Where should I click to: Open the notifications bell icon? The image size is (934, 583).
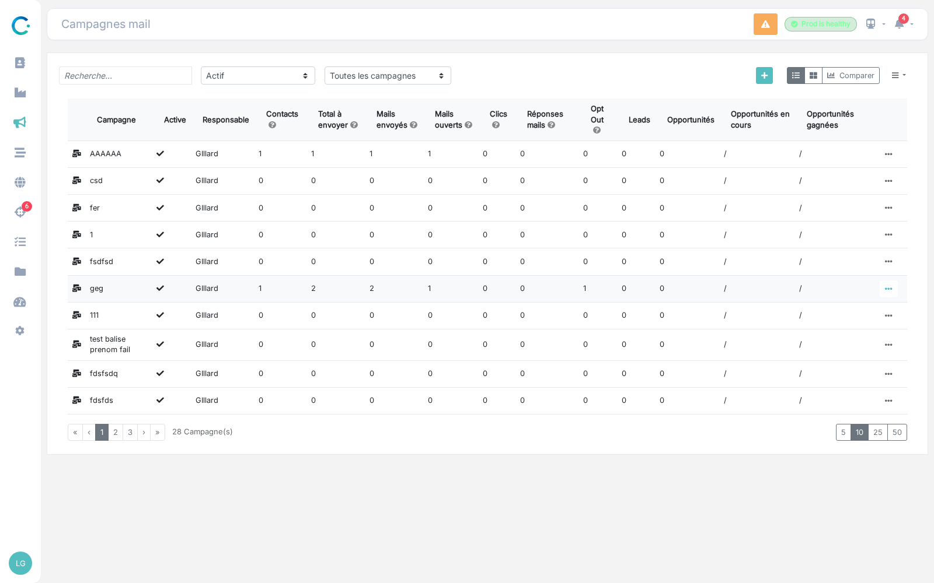pos(900,24)
